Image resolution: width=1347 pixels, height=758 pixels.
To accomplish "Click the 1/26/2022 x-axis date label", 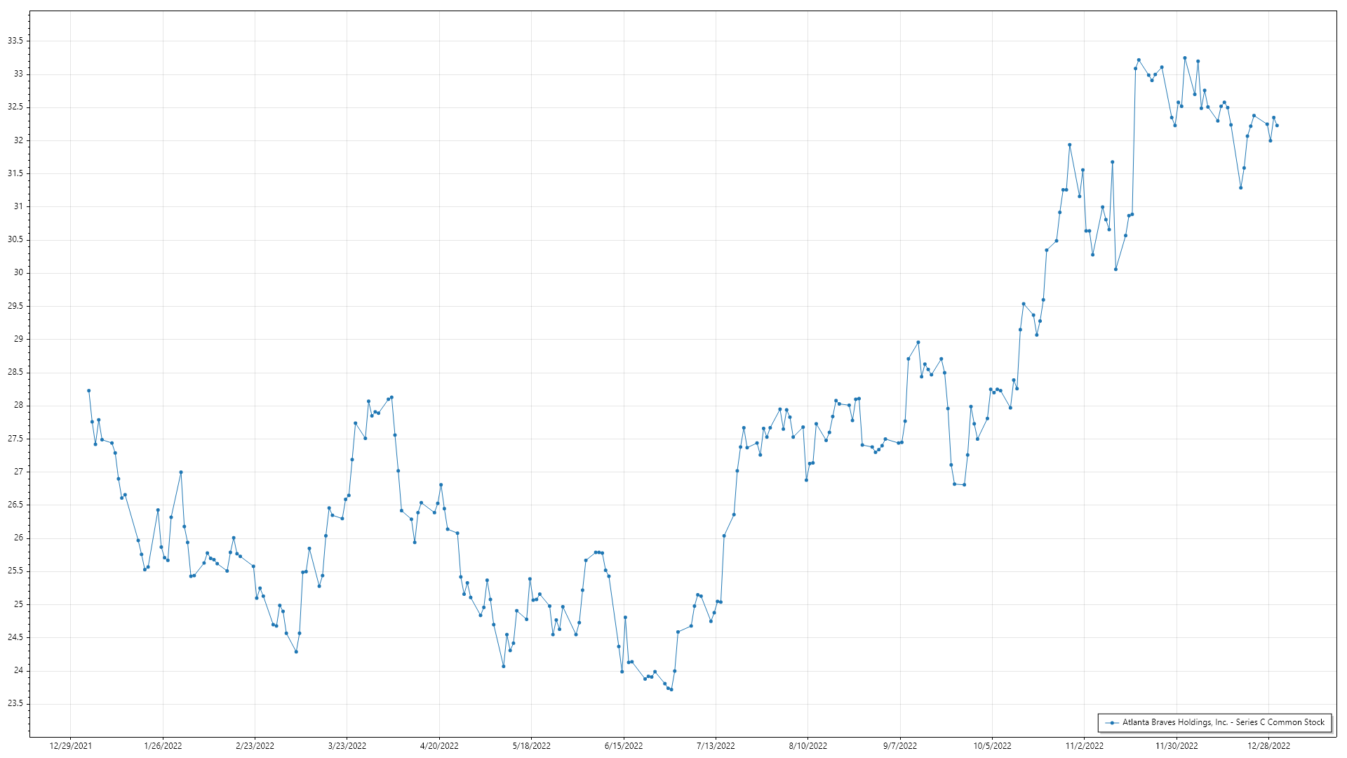I will point(163,746).
